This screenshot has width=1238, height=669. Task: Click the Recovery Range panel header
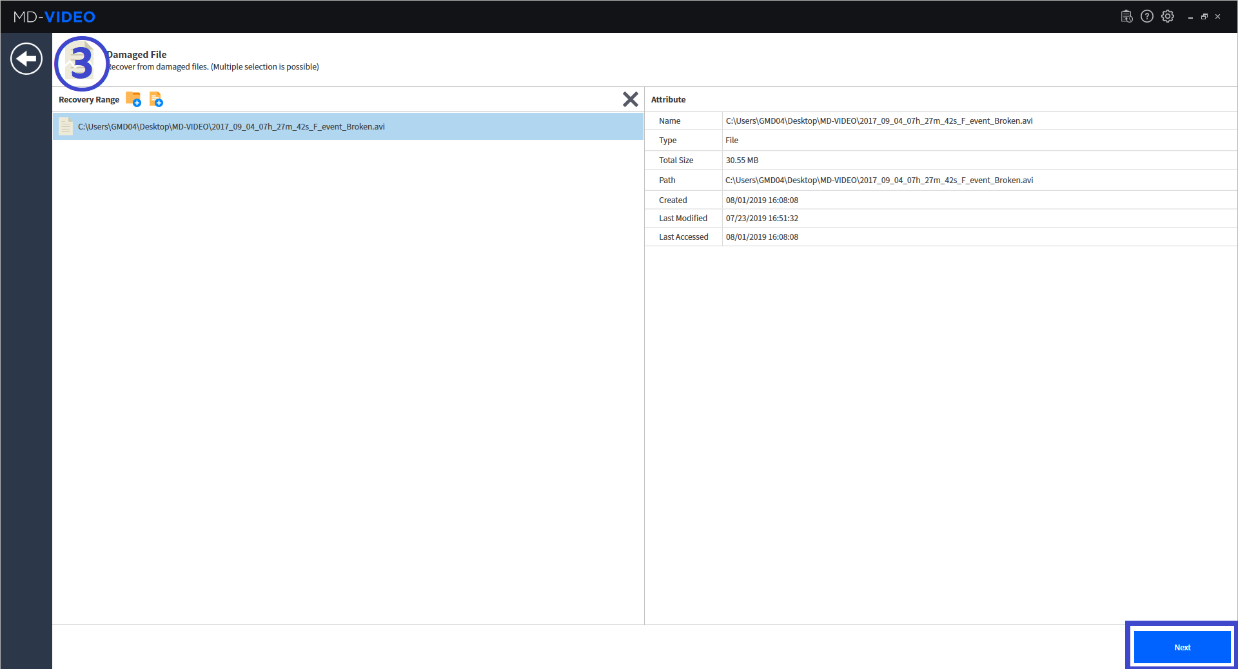88,99
